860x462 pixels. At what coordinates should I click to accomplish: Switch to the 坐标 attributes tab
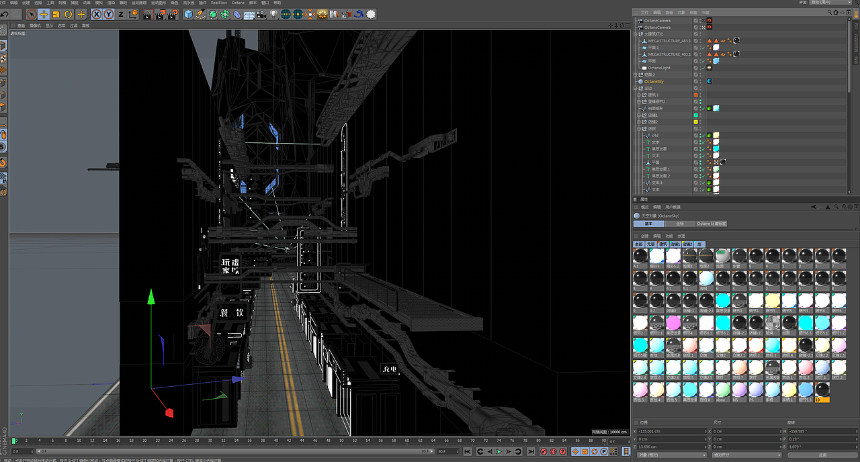[x=679, y=224]
